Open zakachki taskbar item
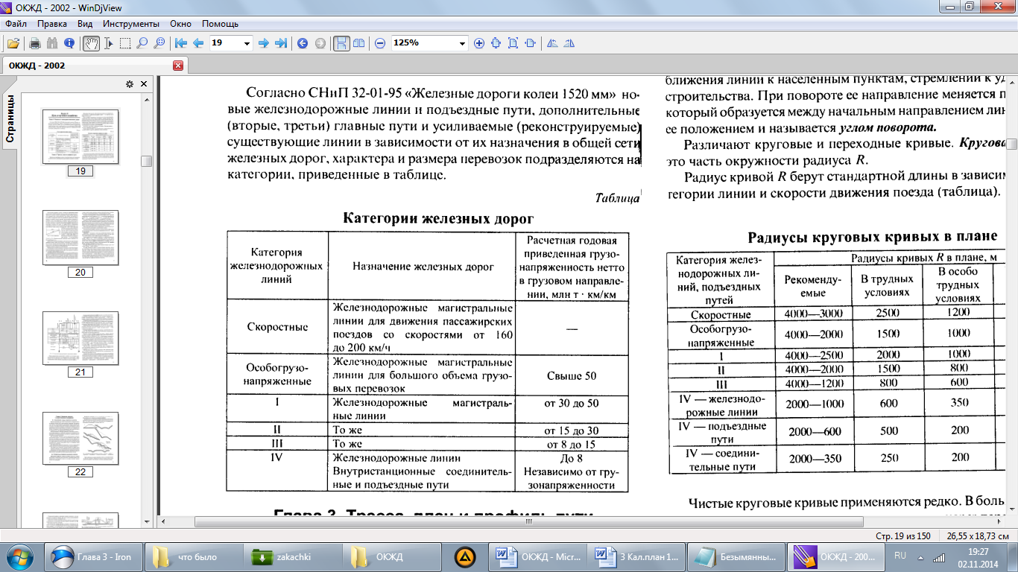1018x572 pixels. coord(294,556)
